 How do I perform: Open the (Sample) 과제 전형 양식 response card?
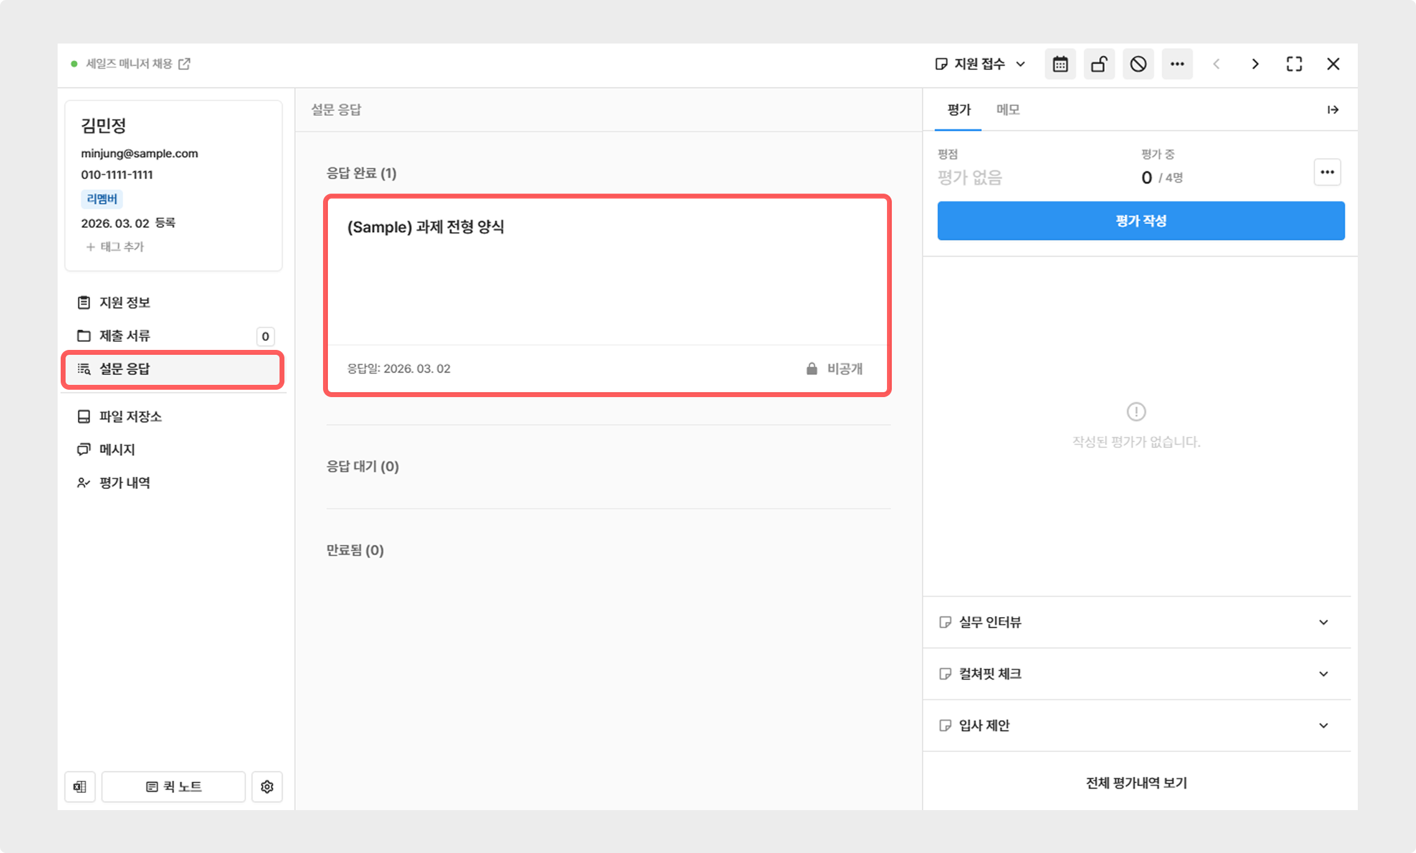coord(607,295)
